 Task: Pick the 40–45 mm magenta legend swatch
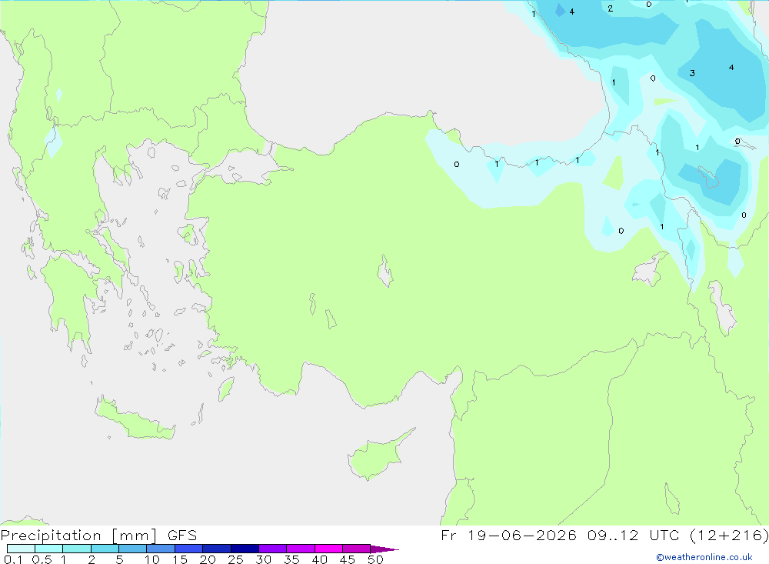click(328, 549)
